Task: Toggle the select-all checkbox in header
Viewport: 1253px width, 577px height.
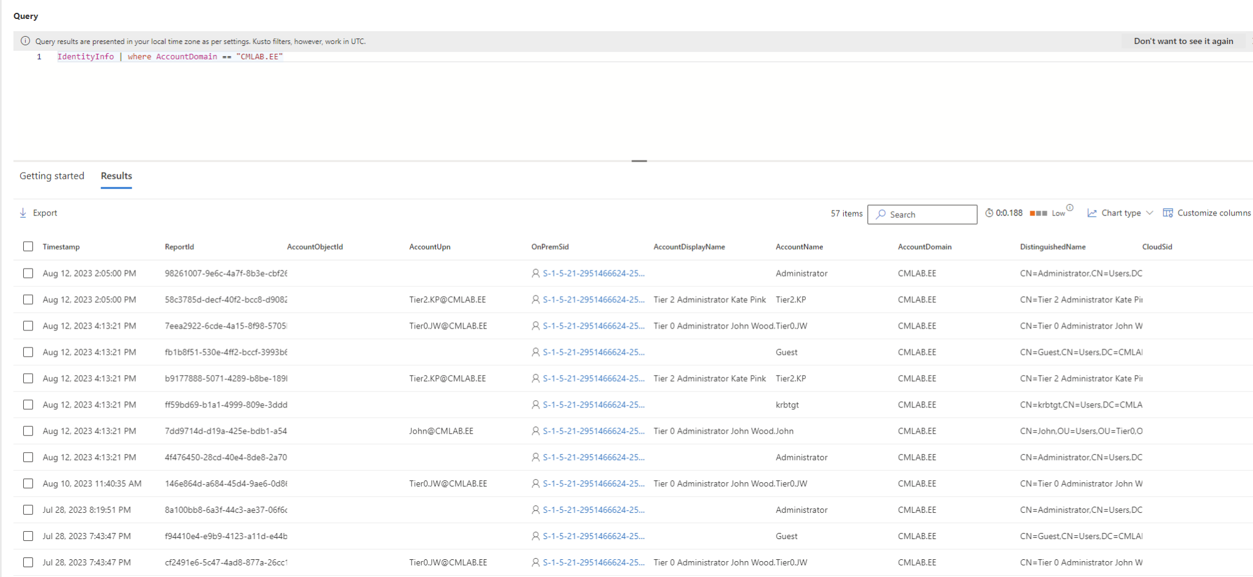Action: 28,247
